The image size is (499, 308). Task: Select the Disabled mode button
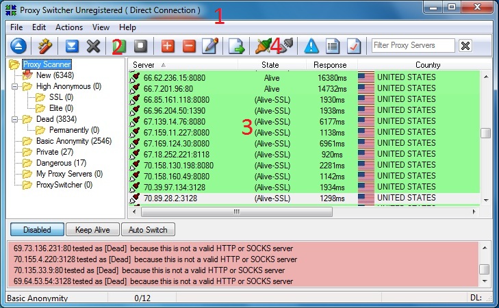point(37,229)
